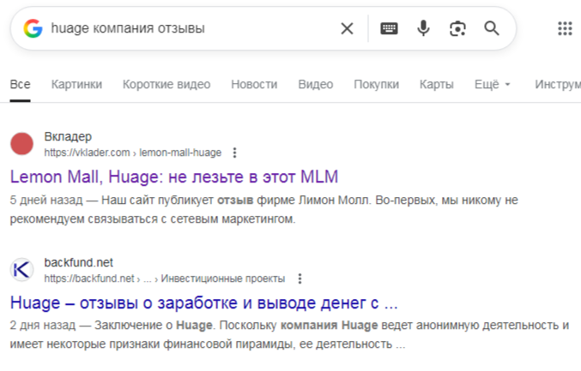581x371 pixels.
Task: Open options menu for backfund.net result
Action: 300,278
